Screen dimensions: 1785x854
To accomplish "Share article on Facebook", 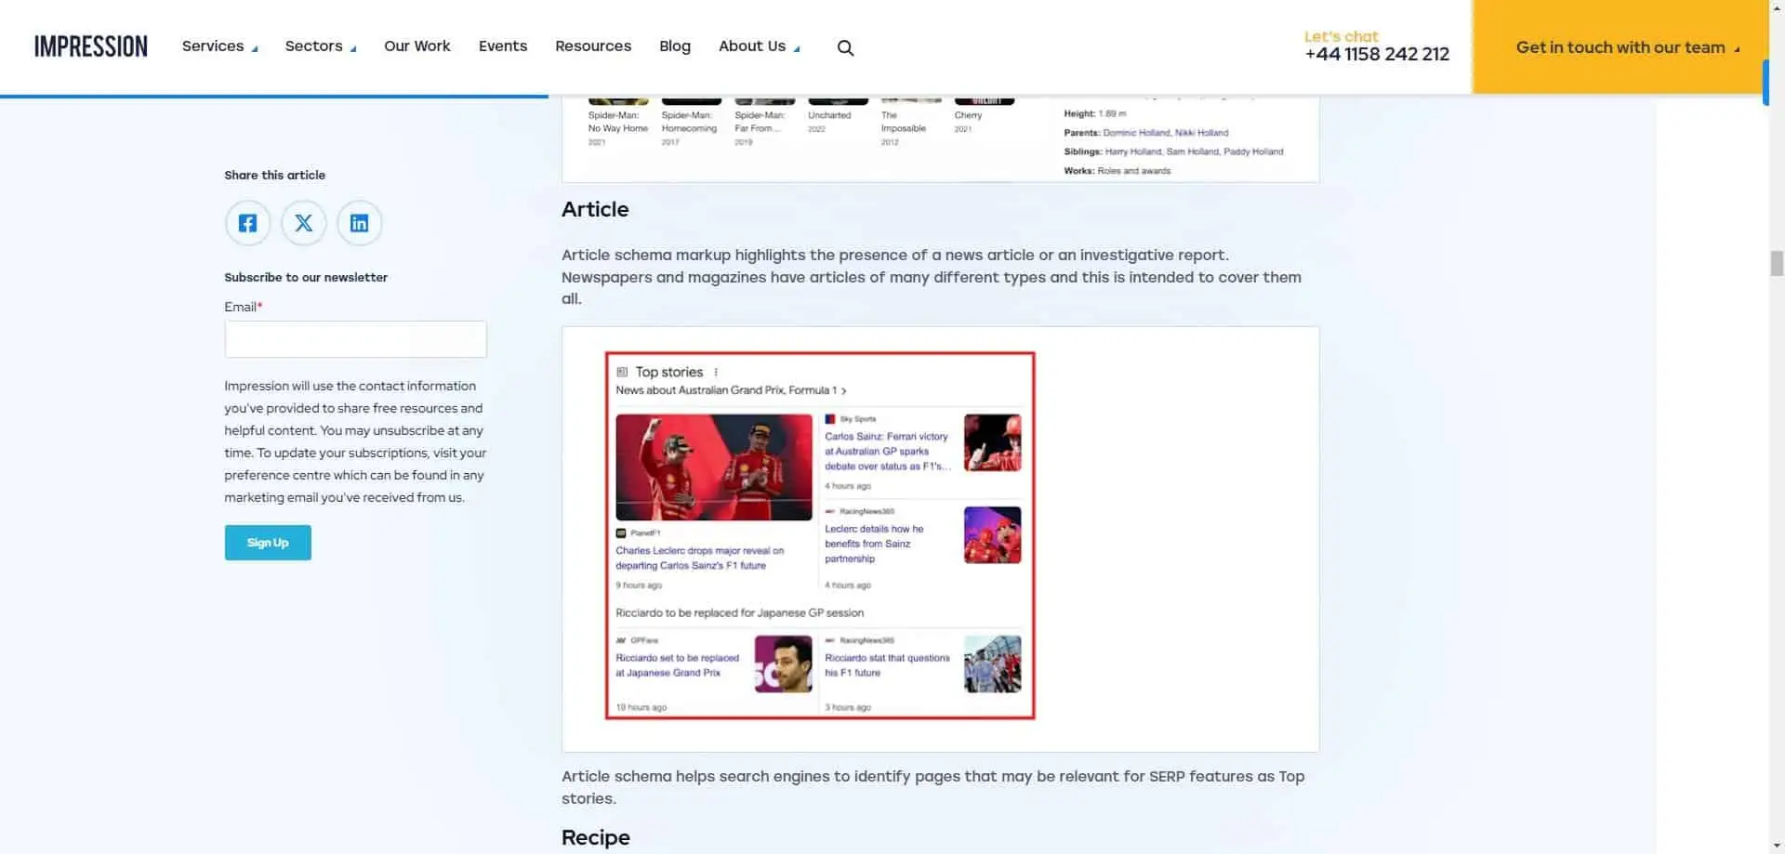I will pyautogui.click(x=247, y=223).
